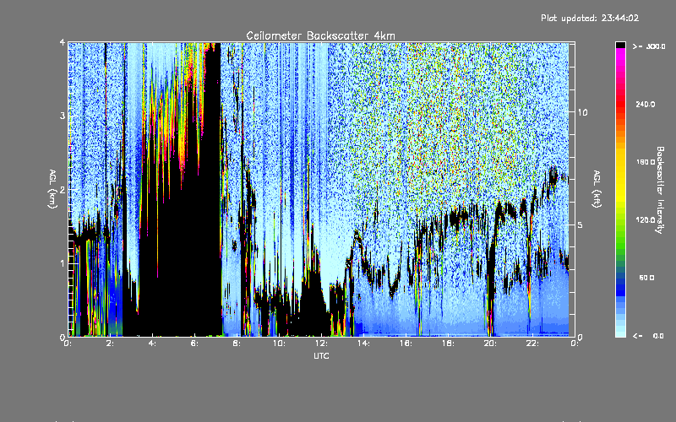Click the '<= 0.0' colorbar minimum label
Viewport: 676px width, 422px height.
pos(648,335)
